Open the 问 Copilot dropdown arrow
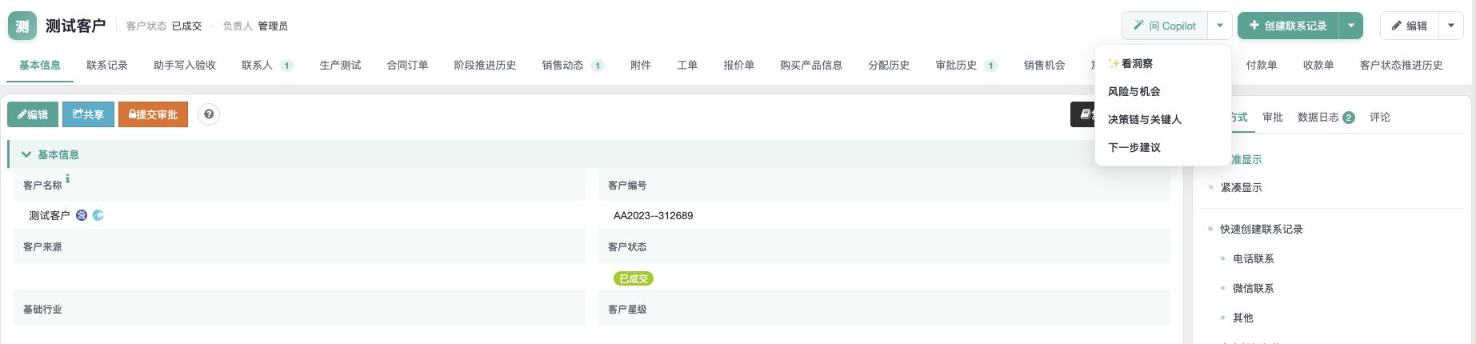Image resolution: width=1476 pixels, height=344 pixels. (x=1219, y=26)
